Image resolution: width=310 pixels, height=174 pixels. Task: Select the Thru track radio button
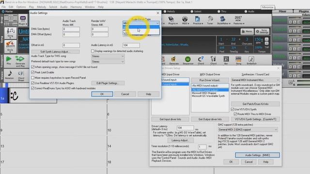[219, 12]
